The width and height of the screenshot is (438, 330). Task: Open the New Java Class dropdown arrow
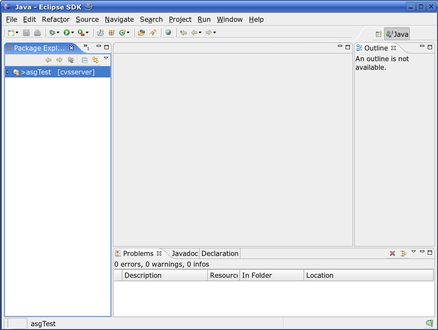tap(128, 33)
